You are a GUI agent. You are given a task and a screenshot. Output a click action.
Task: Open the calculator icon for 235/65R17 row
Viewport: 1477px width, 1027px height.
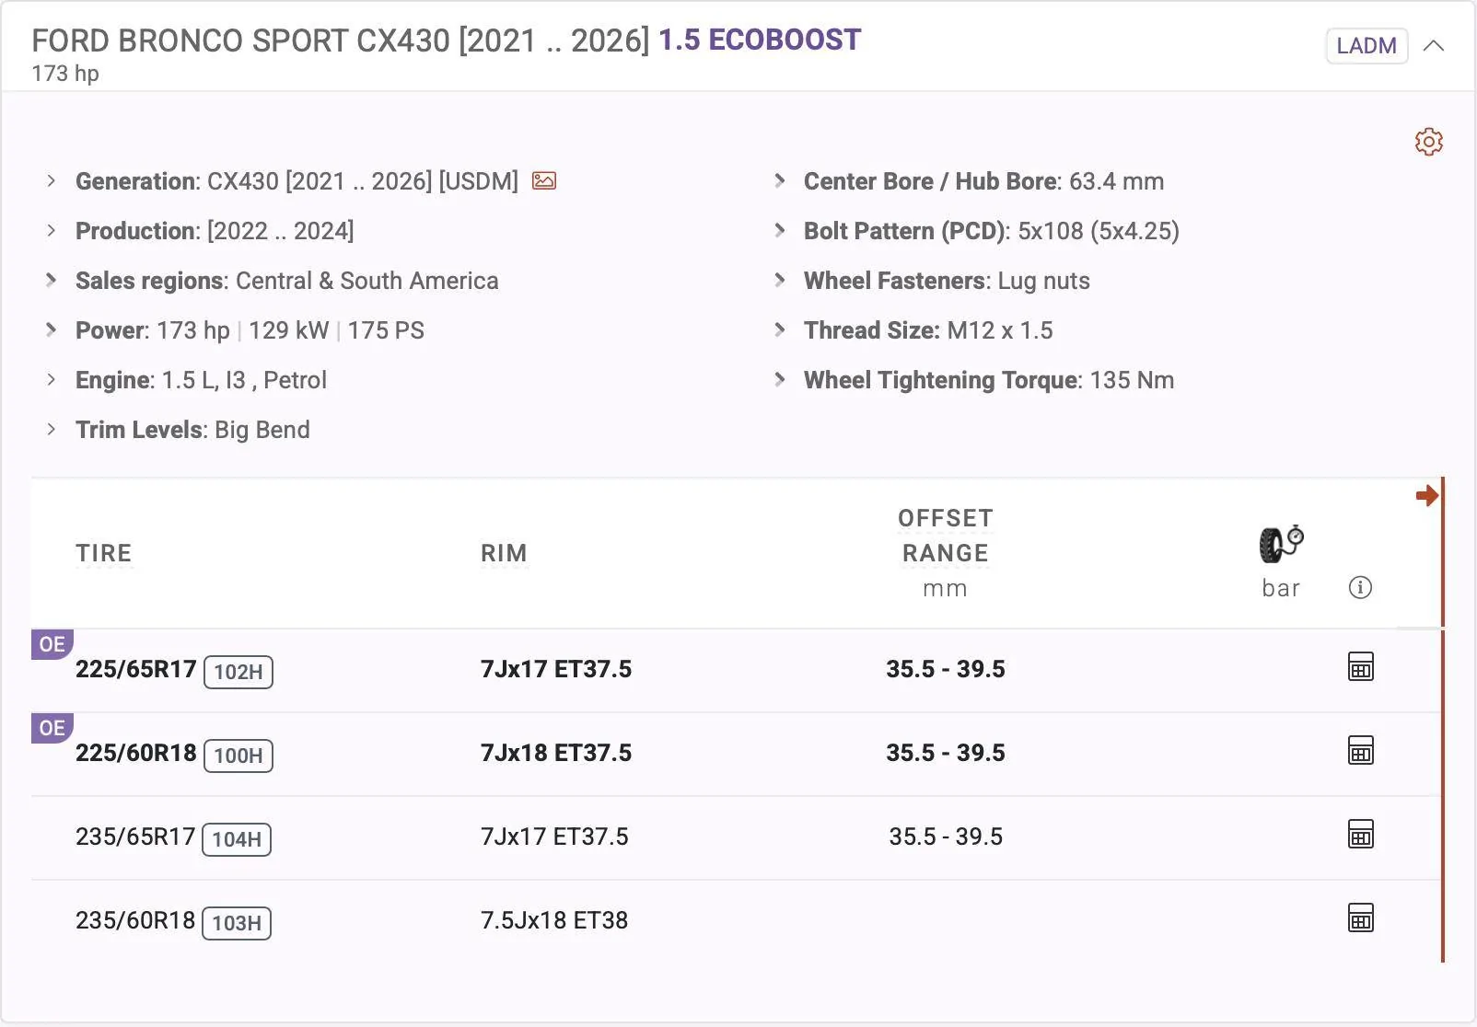point(1361,835)
